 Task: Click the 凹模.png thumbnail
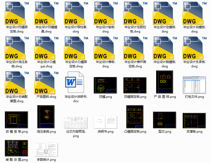(x=105, y=85)
